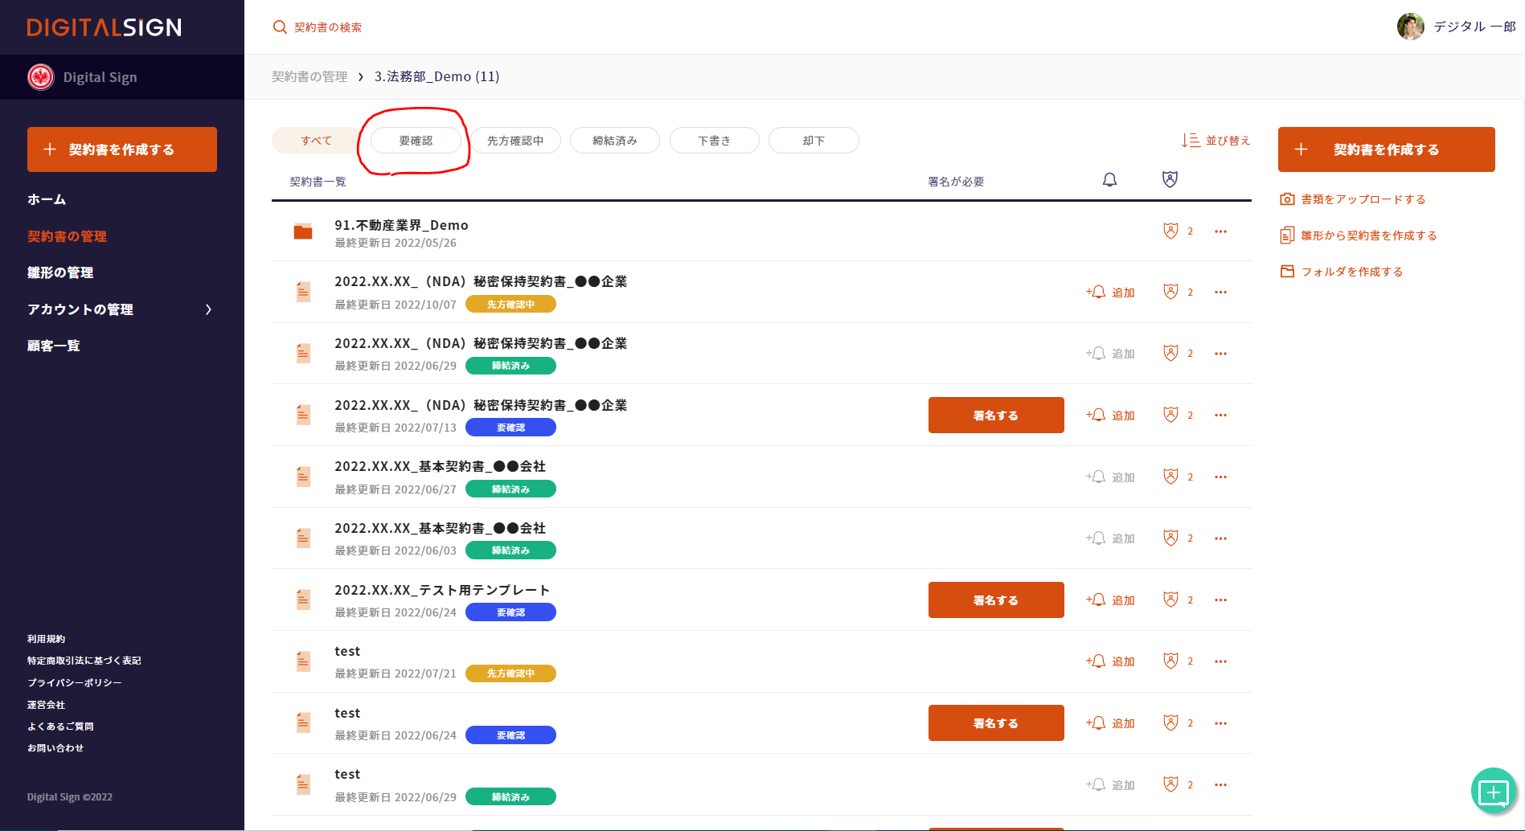Open the green chat widget icon

click(x=1493, y=792)
